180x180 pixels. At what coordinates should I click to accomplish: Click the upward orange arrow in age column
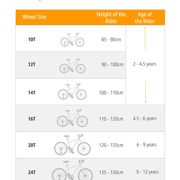(x=145, y=39)
